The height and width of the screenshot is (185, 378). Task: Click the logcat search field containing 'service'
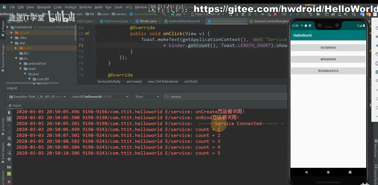point(224,97)
